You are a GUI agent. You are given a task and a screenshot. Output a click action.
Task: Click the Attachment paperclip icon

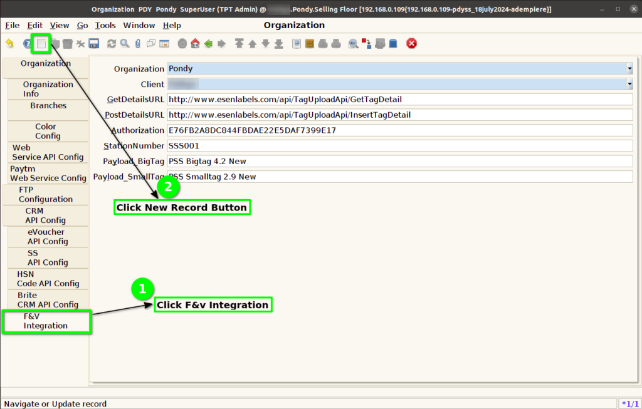click(x=138, y=43)
